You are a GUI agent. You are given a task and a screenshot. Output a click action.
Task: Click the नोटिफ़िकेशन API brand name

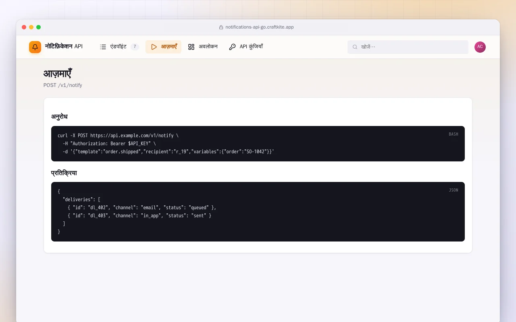click(x=64, y=47)
